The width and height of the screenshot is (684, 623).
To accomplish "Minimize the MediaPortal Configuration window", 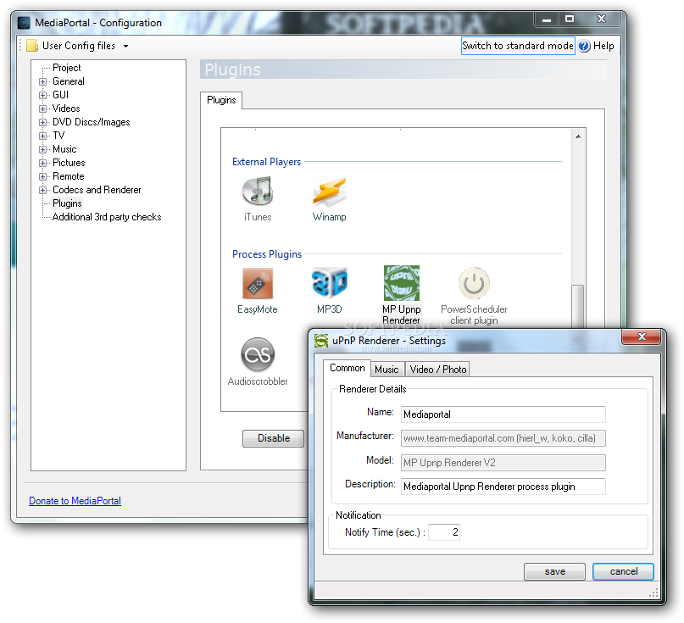I will click(547, 19).
